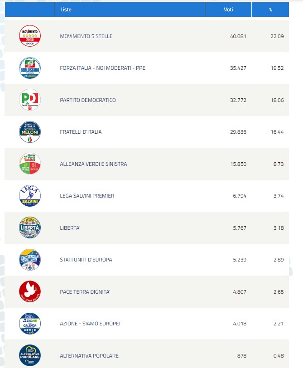303x368 pixels.
Task: Click the Movimento 5 Stelle party logo
Action: coord(30,36)
